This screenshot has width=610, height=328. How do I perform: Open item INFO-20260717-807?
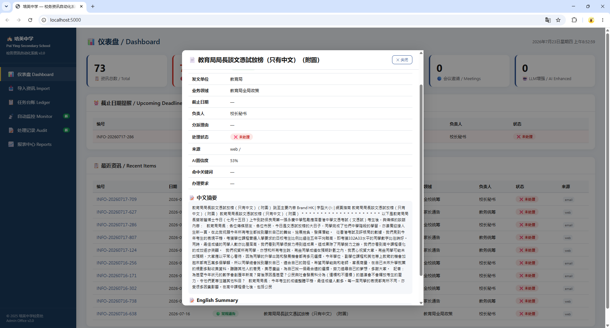click(117, 237)
